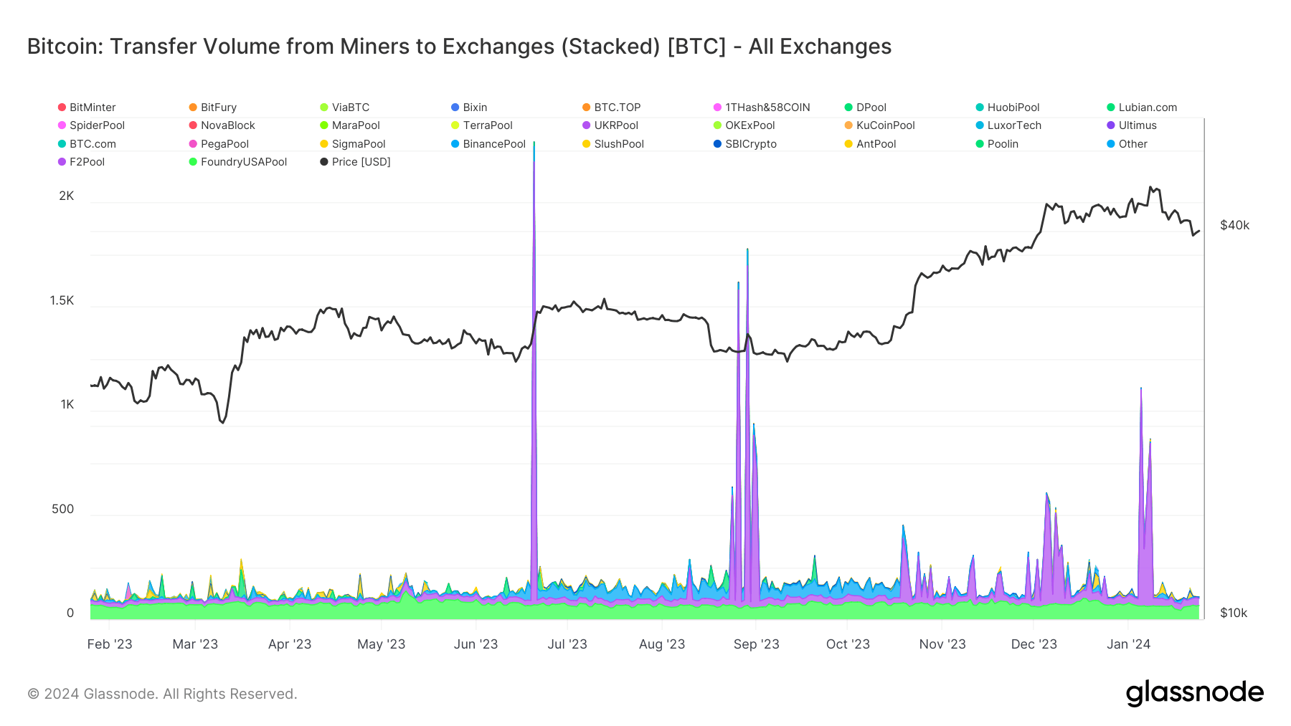Toggle the DPool legend entry
The width and height of the screenshot is (1291, 726).
click(866, 108)
